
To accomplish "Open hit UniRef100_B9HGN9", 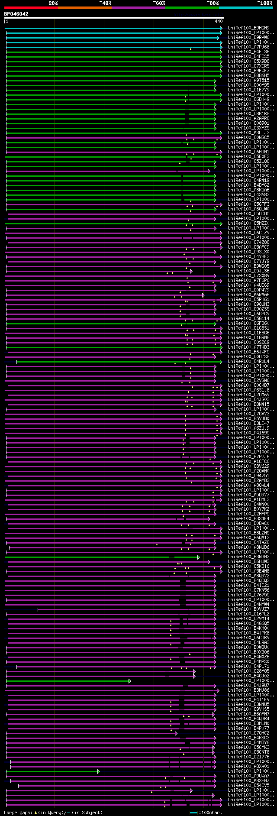I will 249,28.
